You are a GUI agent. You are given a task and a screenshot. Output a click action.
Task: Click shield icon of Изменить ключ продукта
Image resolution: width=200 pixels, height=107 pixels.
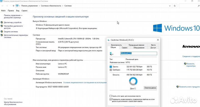coord(177,87)
